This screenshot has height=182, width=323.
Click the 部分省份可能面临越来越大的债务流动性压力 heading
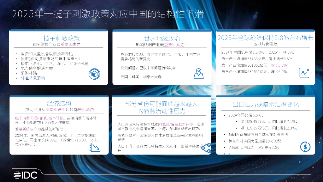coord(161,107)
